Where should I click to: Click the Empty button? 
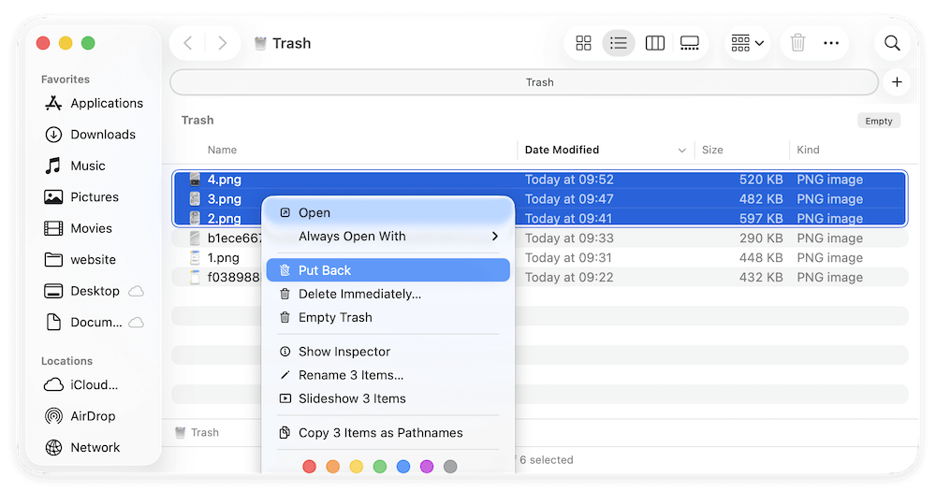pyautogui.click(x=879, y=121)
